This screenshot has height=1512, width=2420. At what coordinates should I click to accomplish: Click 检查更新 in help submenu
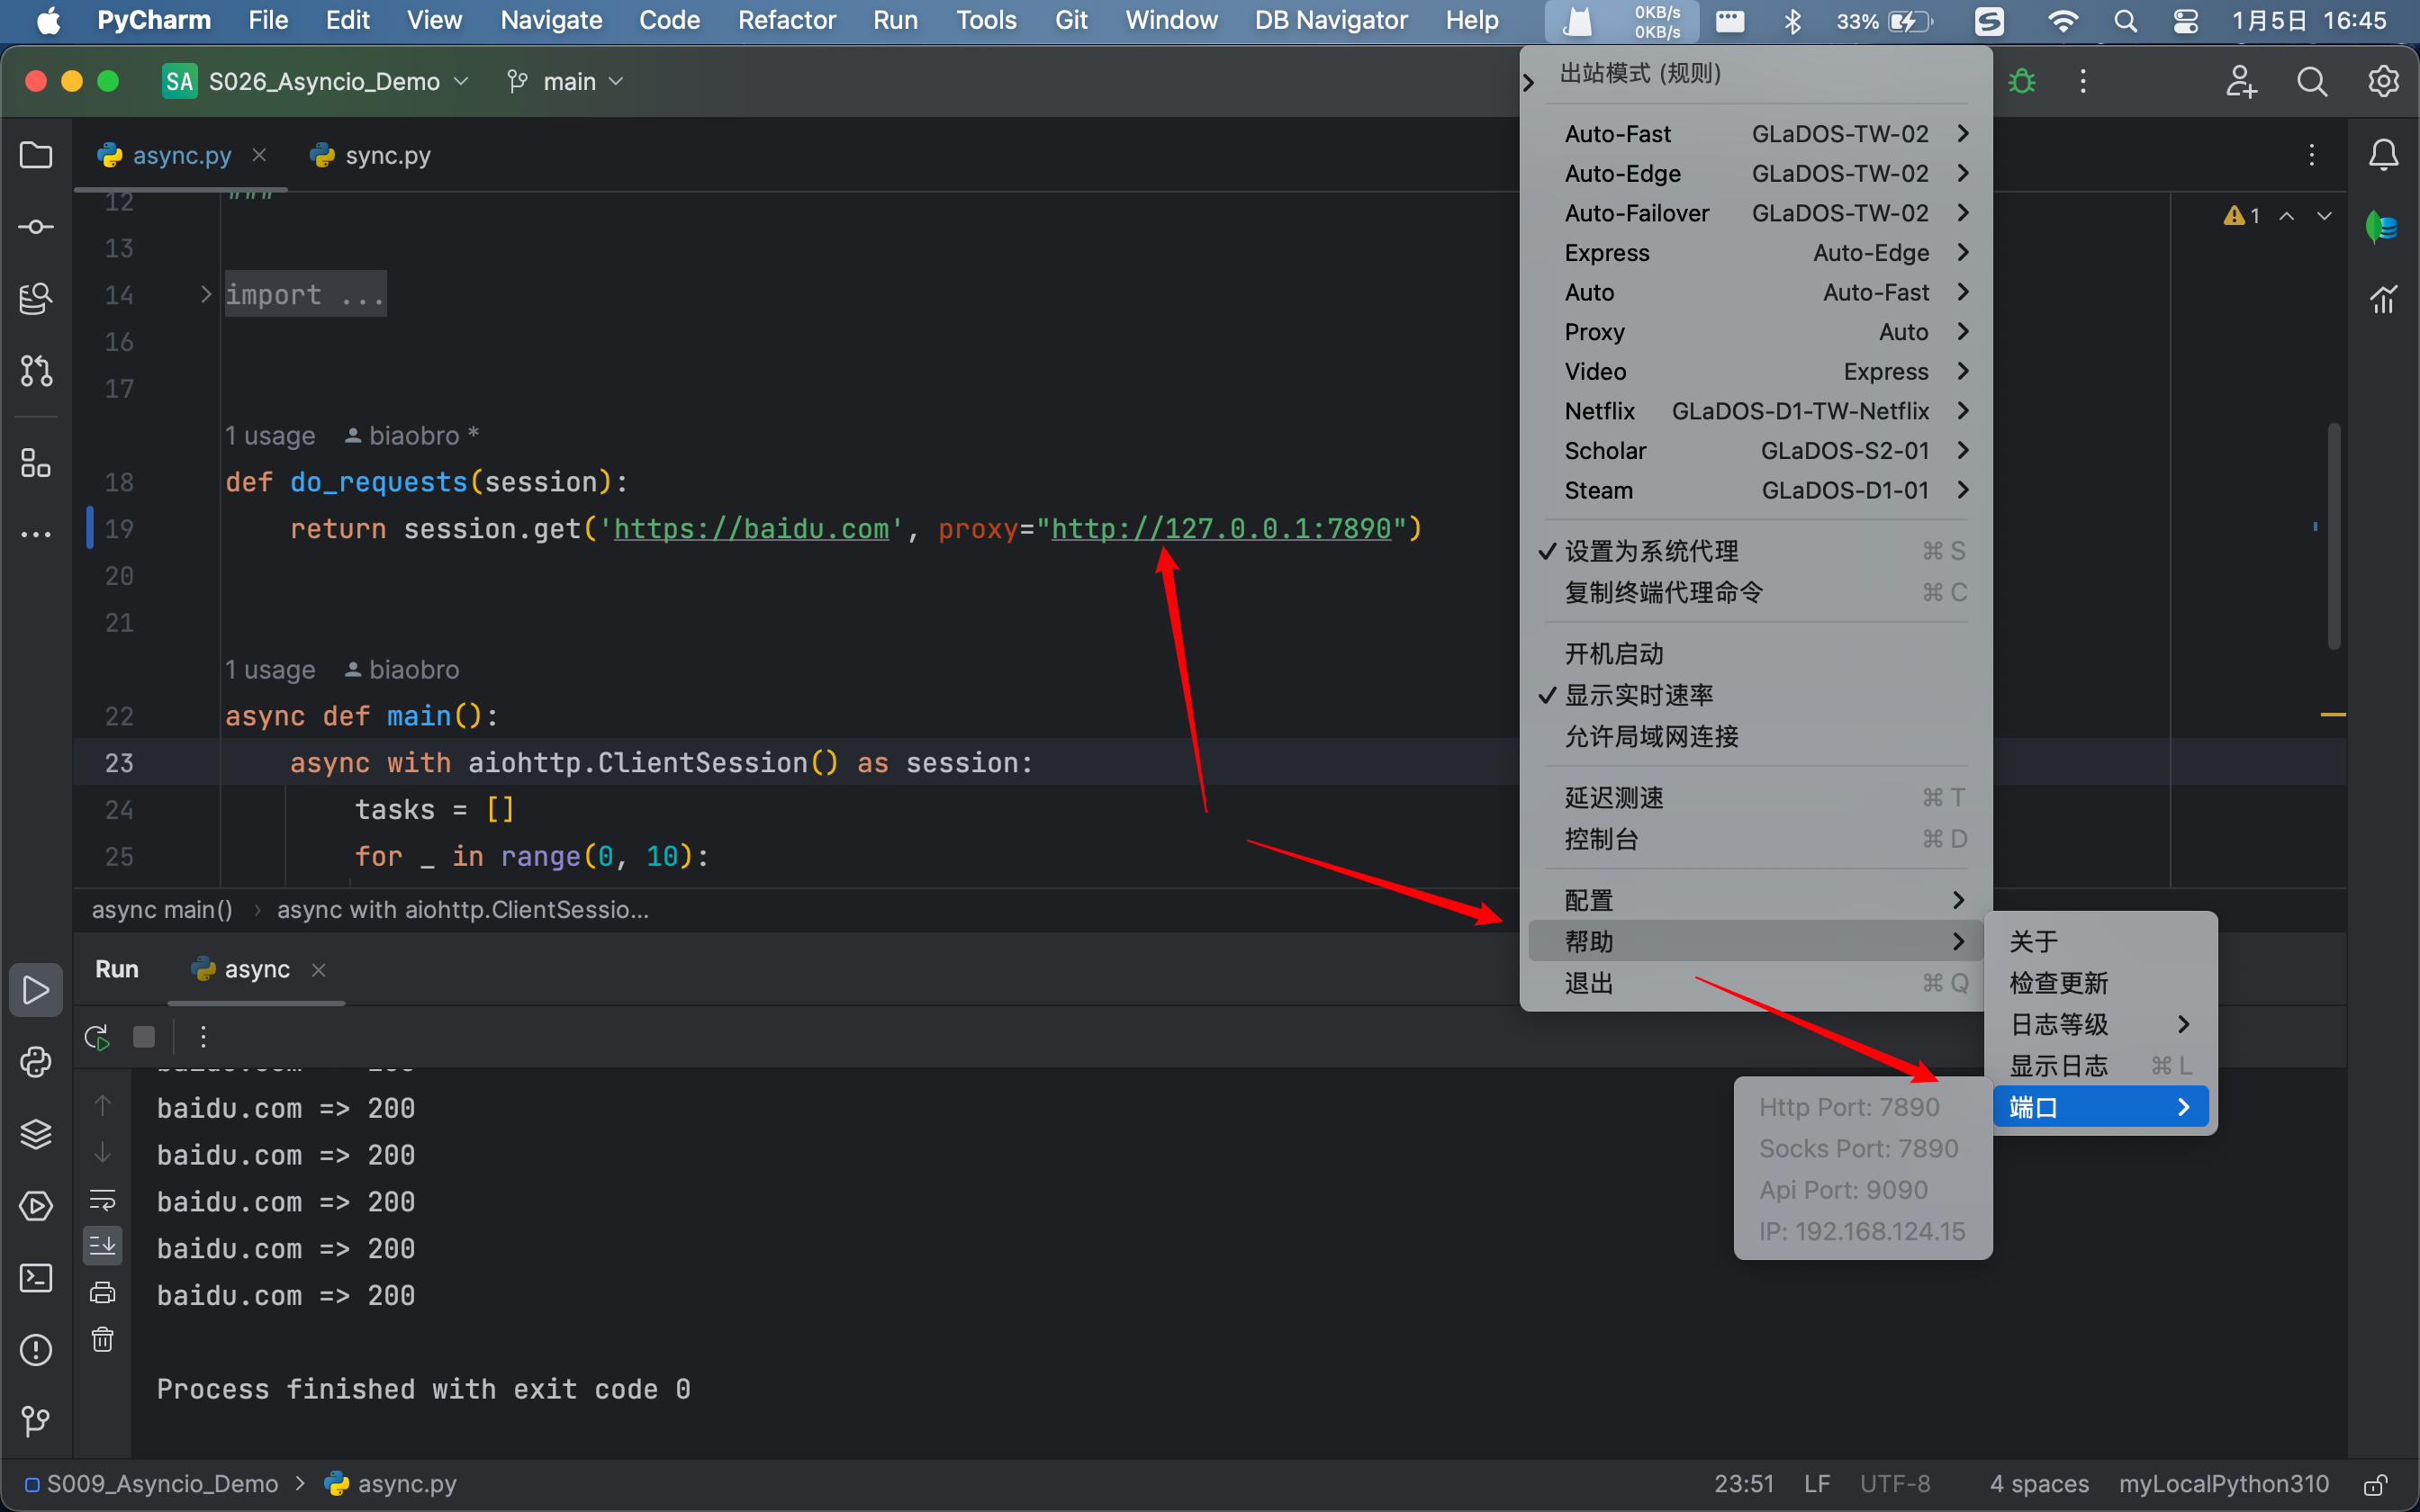click(x=2059, y=983)
